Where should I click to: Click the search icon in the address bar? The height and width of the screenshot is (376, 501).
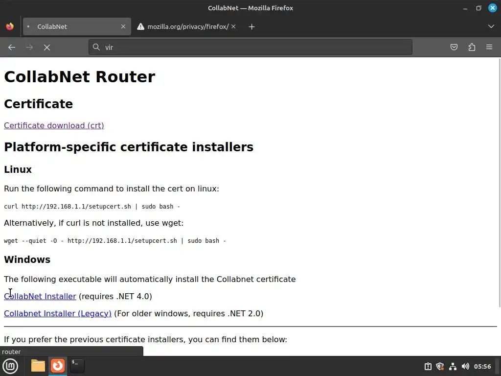click(x=96, y=47)
